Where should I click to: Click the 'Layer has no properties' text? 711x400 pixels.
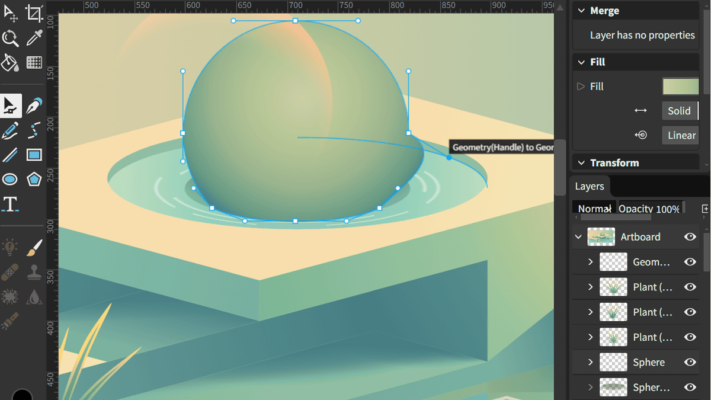642,35
